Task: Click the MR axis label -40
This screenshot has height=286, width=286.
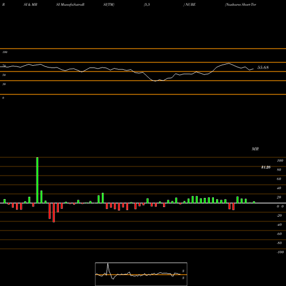Action: (279, 225)
